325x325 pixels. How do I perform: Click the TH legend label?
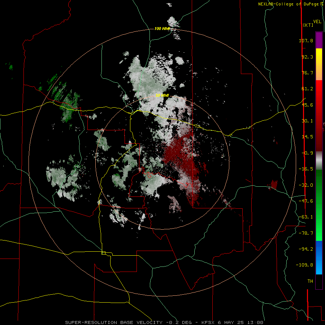(310, 281)
